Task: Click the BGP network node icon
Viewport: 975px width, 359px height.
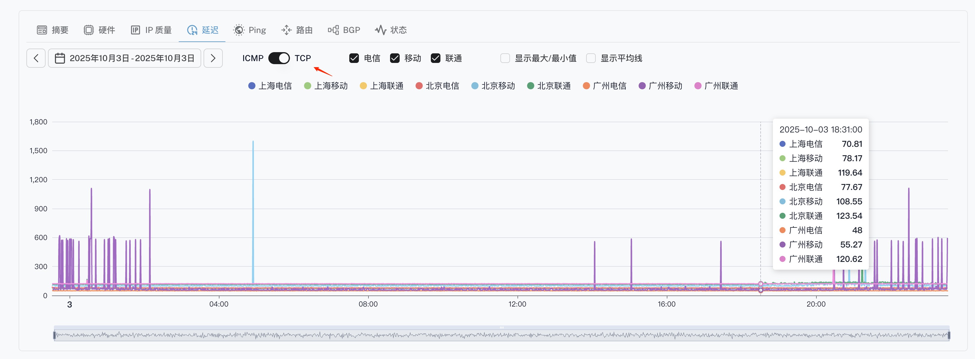Action: click(x=333, y=30)
